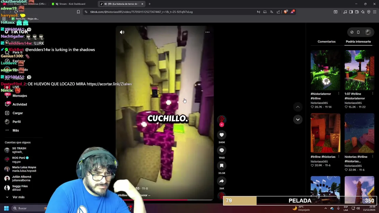This screenshot has width=379, height=213.
Task: Show hidden system tray icons
Action: [x=326, y=208]
